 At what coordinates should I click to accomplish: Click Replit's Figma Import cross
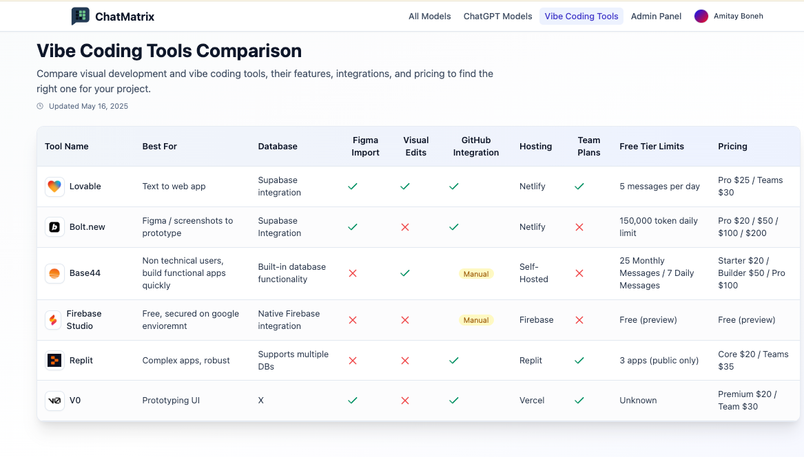point(353,361)
